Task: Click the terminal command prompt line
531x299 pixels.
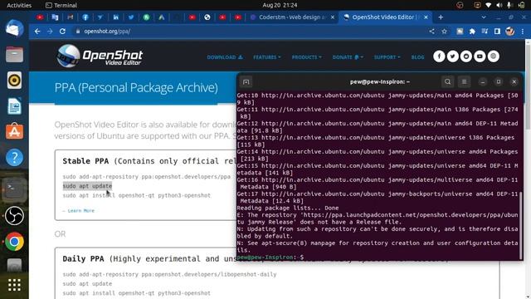Action: click(378, 257)
